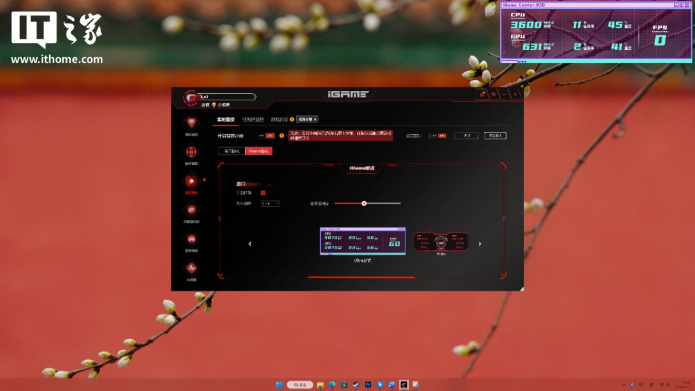Select the Ultra style overlay thumbnail
This screenshot has width=695, height=391.
coord(363,241)
